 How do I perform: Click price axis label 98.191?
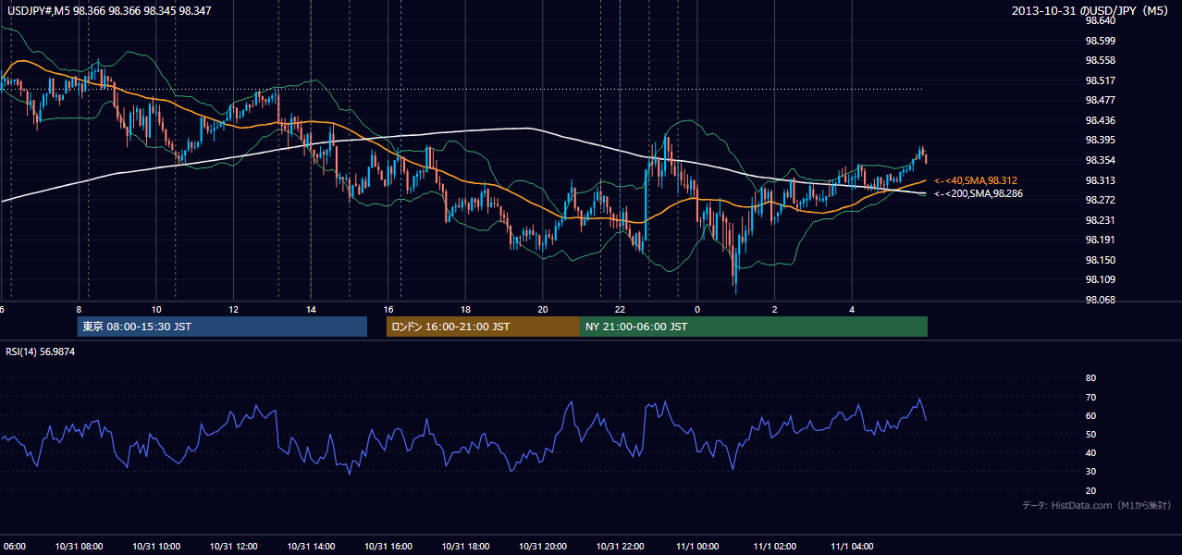point(1100,240)
